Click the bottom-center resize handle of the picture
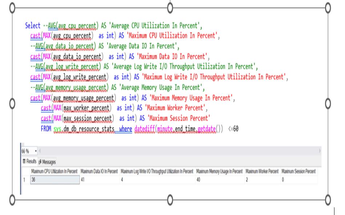This screenshot has width=345, height=215. 170,200
